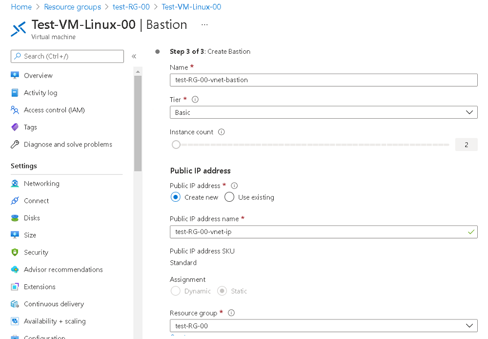
Task: Open Connect under Settings
Action: coord(37,201)
